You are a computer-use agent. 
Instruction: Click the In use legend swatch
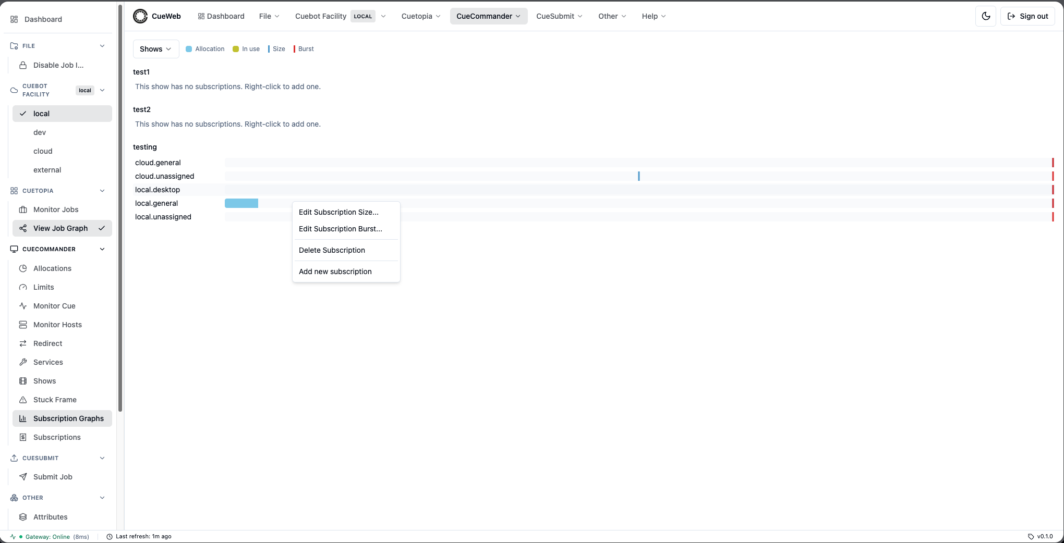pyautogui.click(x=236, y=49)
